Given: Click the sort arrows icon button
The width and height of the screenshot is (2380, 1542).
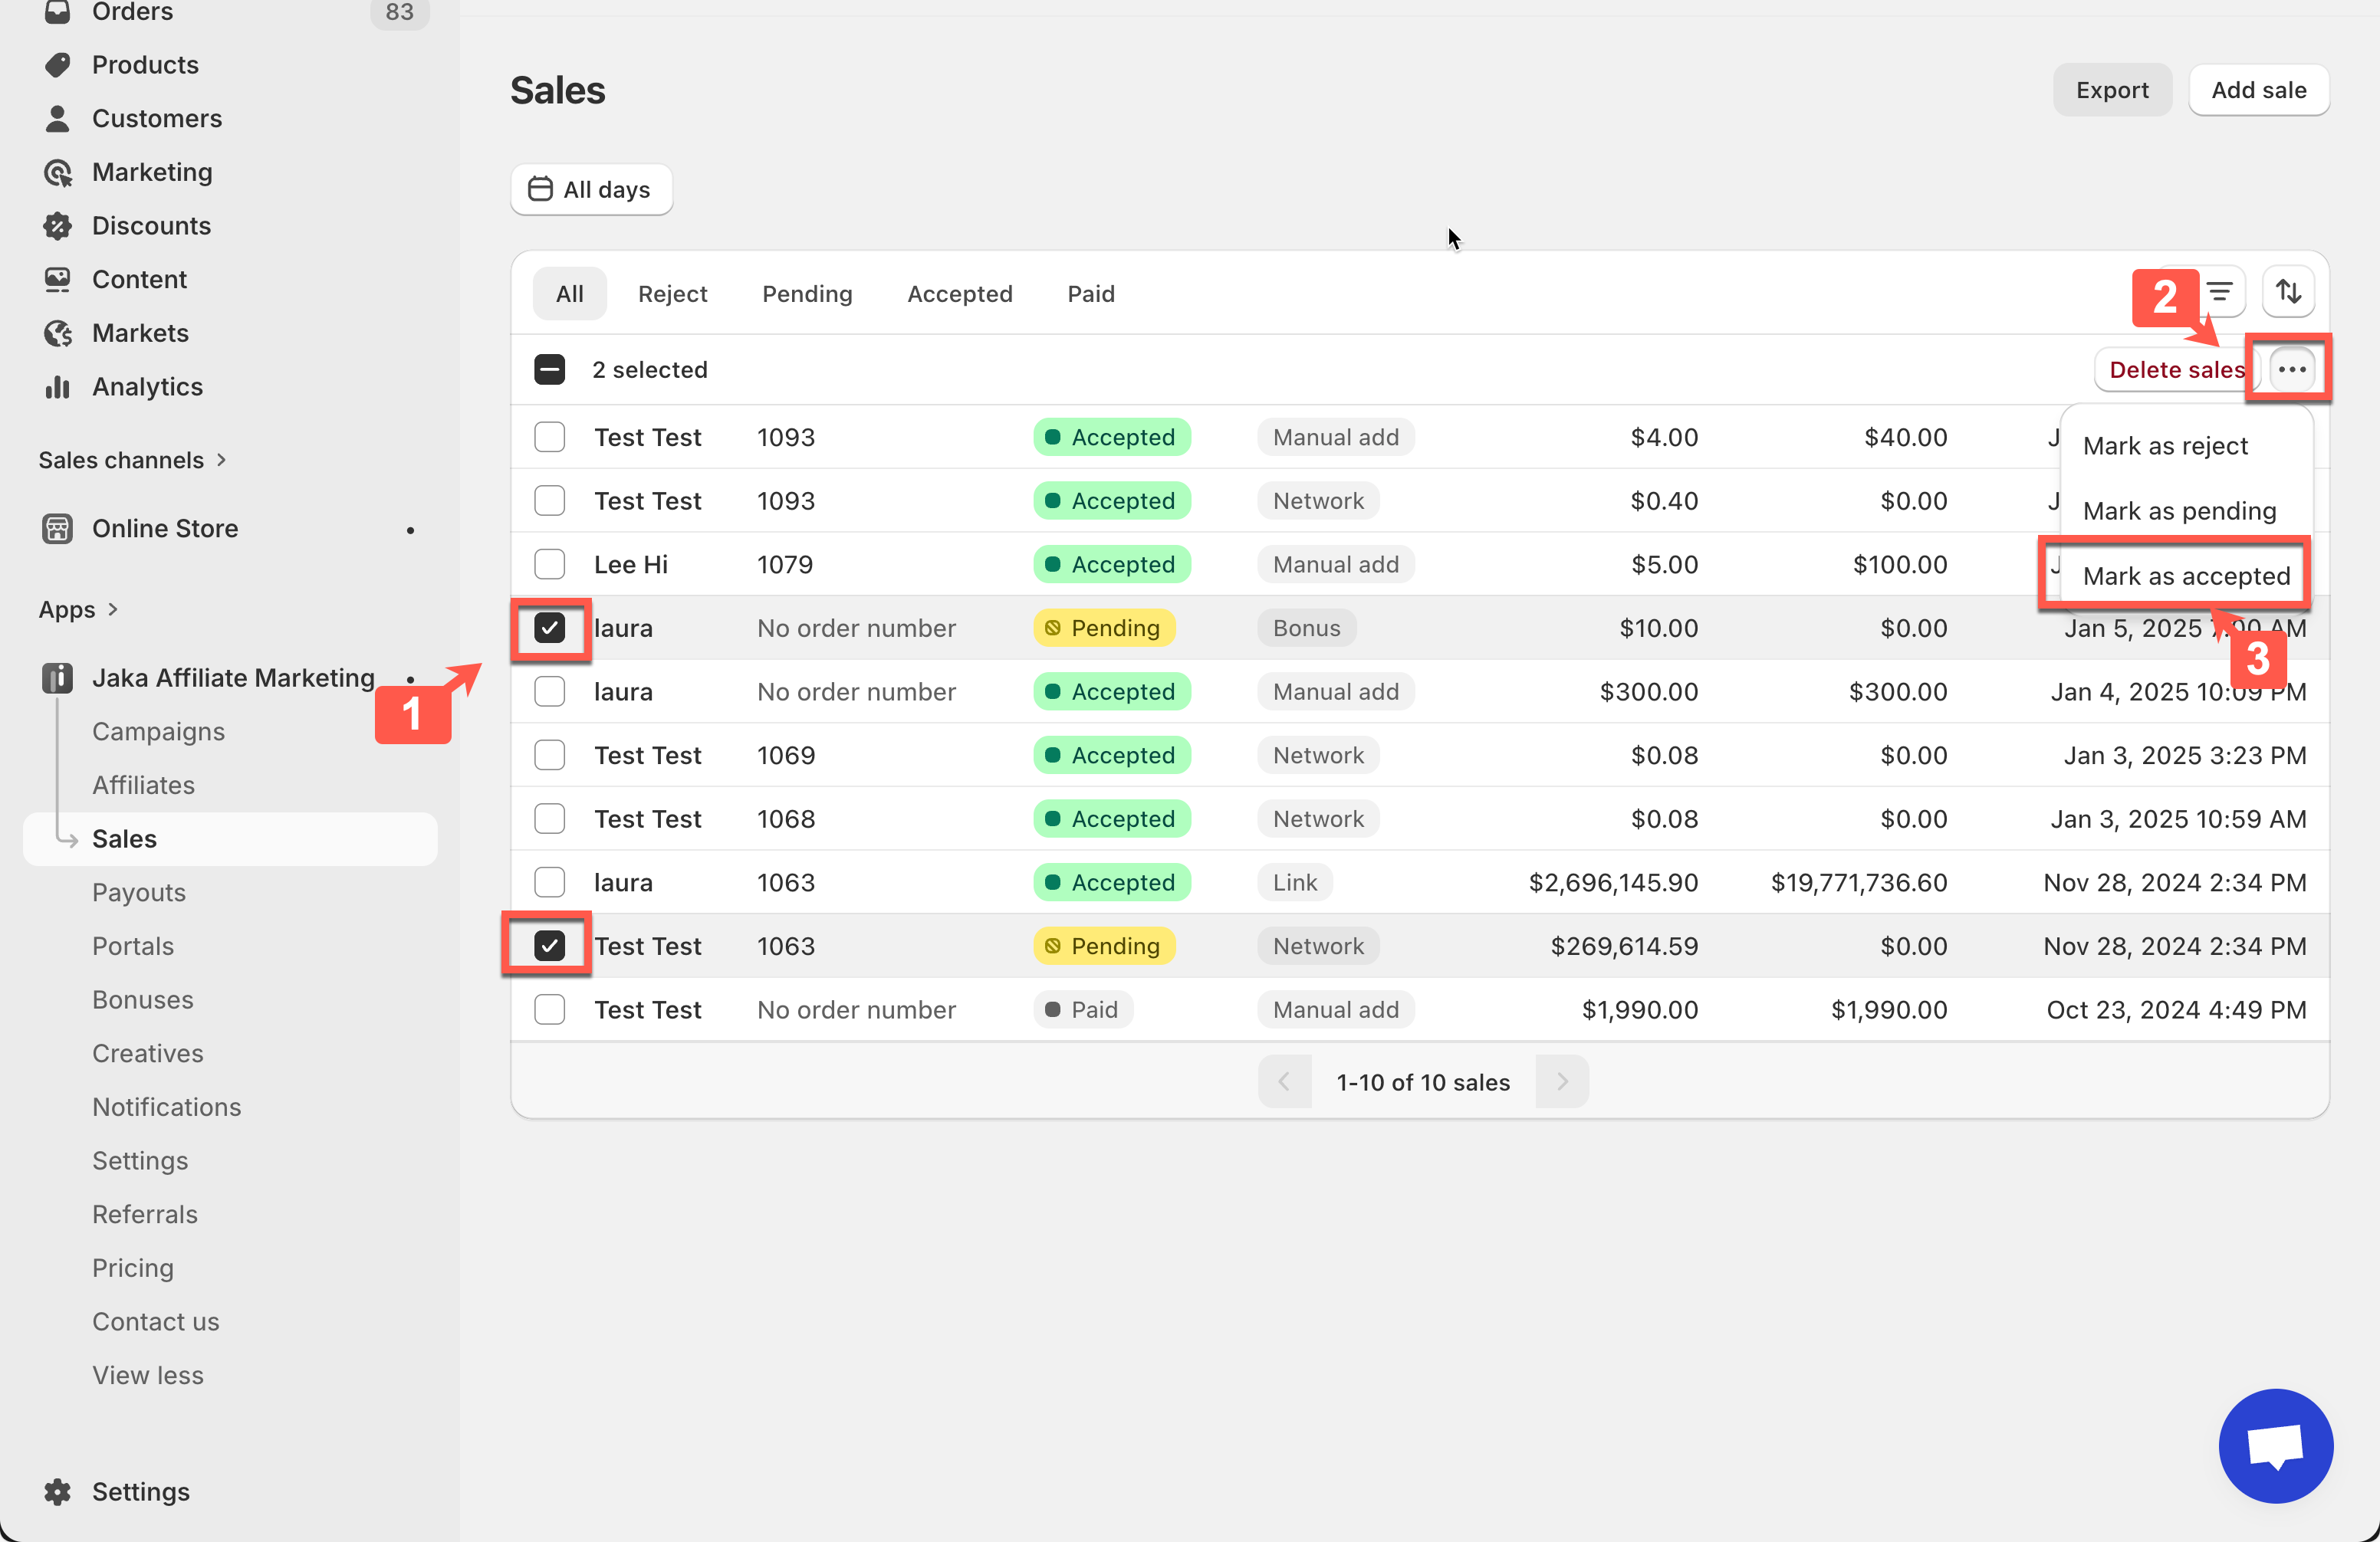Looking at the screenshot, I should (2288, 292).
